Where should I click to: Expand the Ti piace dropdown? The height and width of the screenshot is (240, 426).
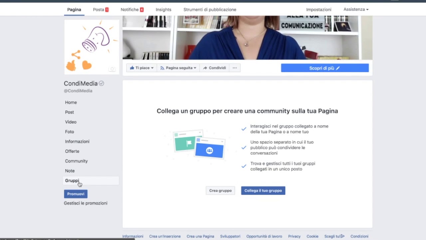coord(141,68)
